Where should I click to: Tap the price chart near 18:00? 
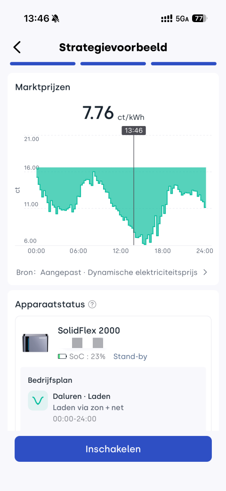[163, 206]
